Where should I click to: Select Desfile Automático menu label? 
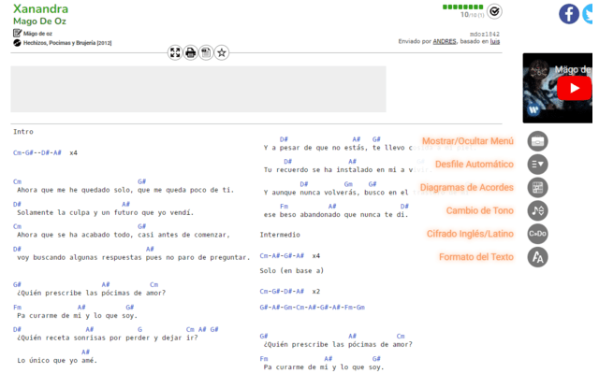coord(475,165)
